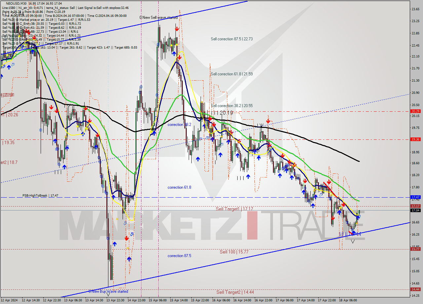Select the 'FSB-HighToBreak | 17.47' label

pyautogui.click(x=40, y=196)
